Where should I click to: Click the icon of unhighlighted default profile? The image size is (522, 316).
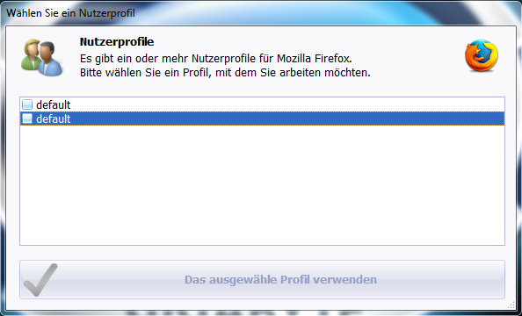[x=27, y=104]
